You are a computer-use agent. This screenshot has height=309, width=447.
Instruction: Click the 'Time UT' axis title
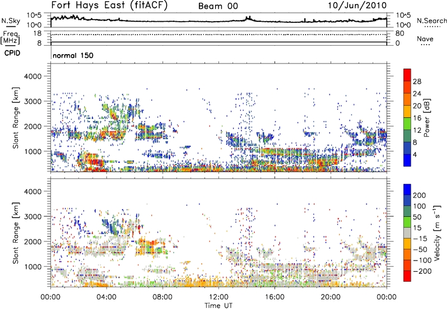(218, 306)
